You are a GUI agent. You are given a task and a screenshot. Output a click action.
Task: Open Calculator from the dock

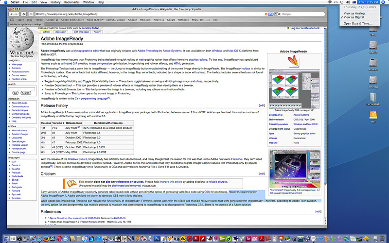coord(78,239)
